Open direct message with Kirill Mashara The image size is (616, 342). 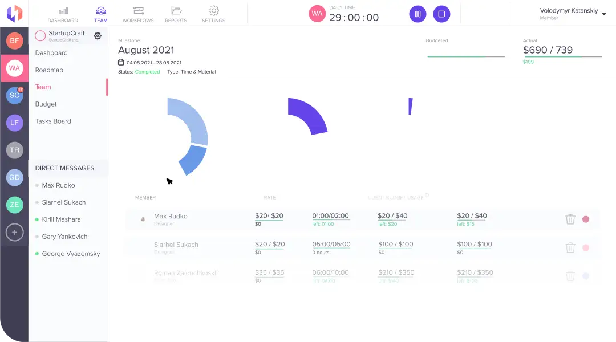[x=61, y=219]
